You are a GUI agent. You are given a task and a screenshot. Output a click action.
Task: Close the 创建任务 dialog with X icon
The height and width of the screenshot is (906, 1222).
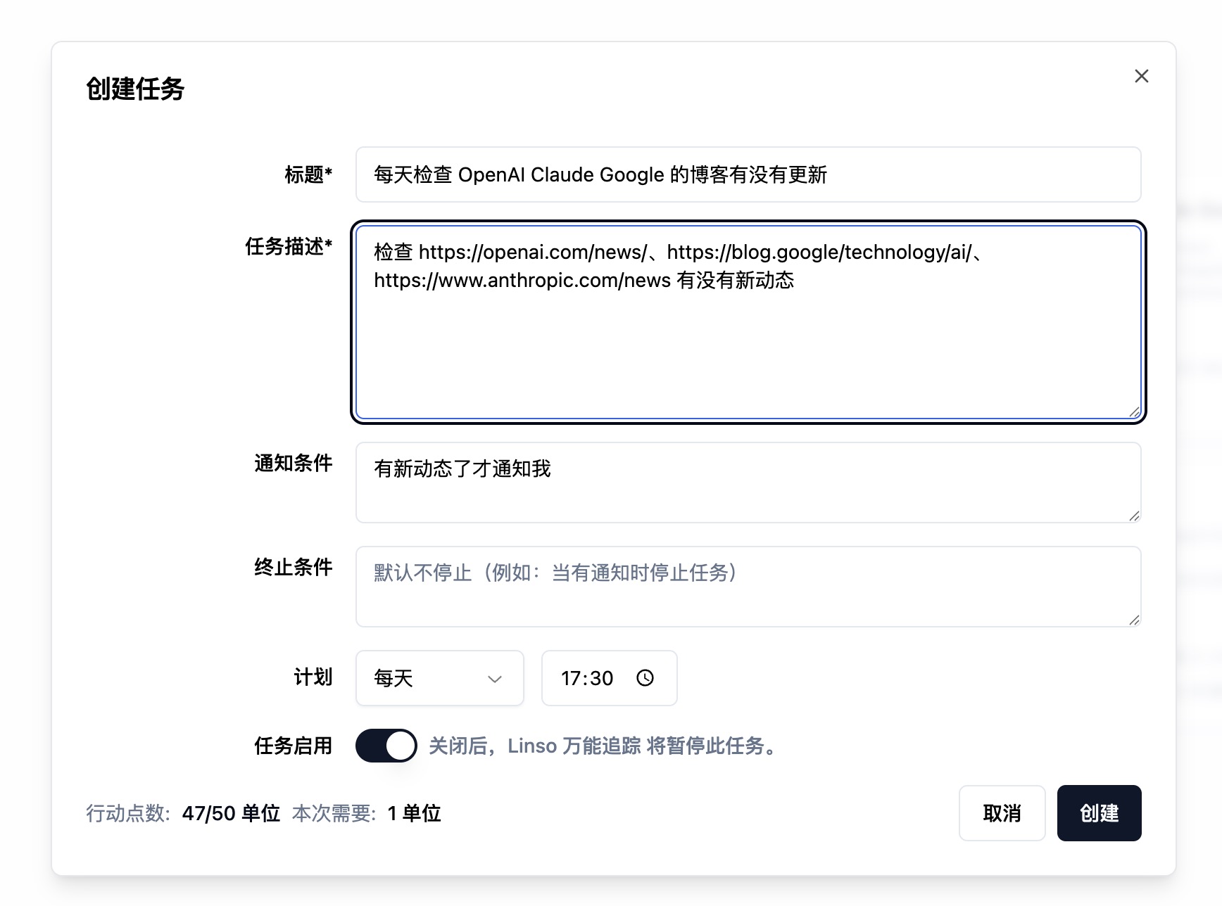click(x=1141, y=76)
